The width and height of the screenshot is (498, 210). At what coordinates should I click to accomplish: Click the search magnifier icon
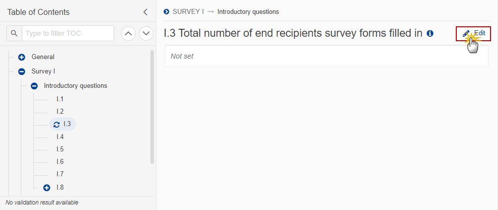point(14,33)
